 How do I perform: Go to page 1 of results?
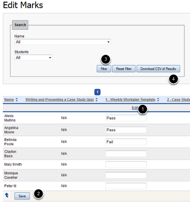click(97, 92)
